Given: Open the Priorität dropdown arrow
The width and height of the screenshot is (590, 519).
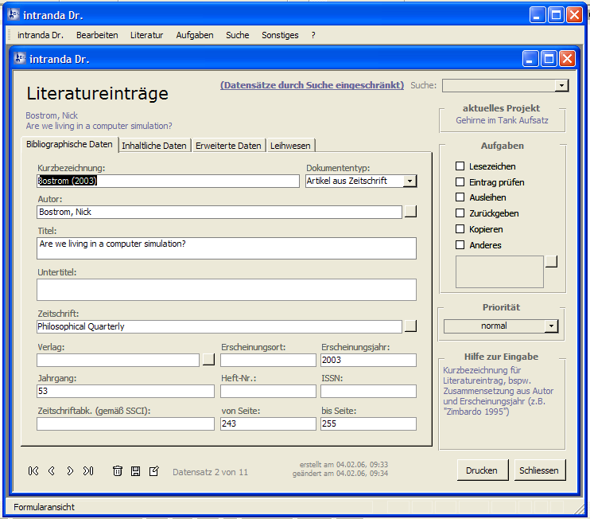Looking at the screenshot, I should [x=551, y=326].
